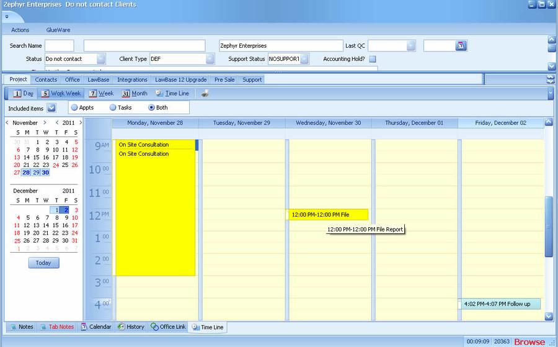Select the 12:00 PM File appointment

pyautogui.click(x=328, y=215)
